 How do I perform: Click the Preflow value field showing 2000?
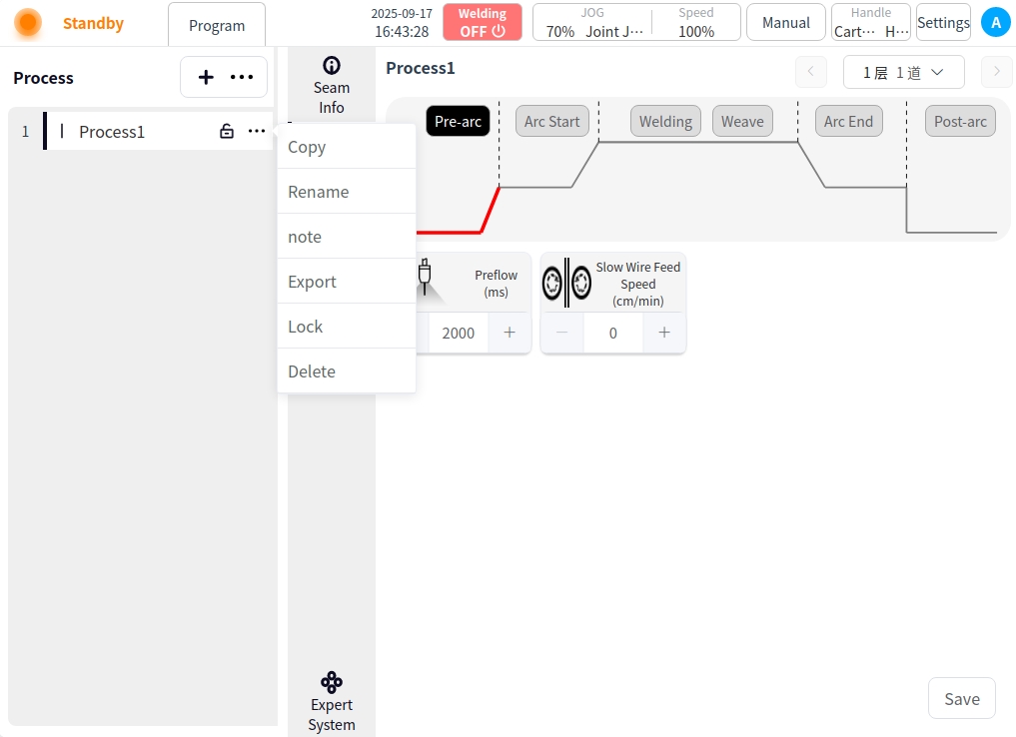459,333
